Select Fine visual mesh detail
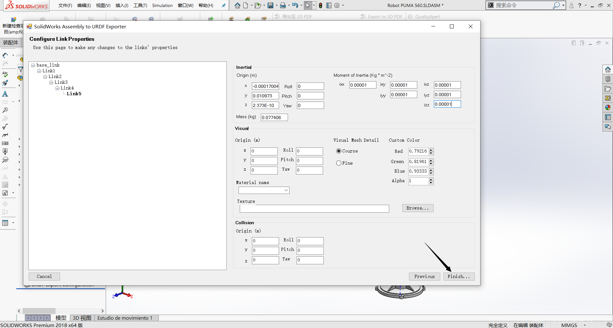613x328 pixels. tap(339, 163)
